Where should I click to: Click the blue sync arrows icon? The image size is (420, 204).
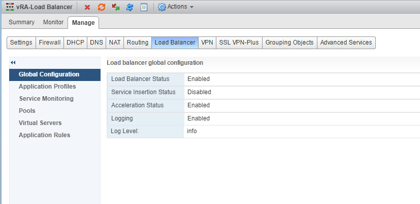coord(130,7)
